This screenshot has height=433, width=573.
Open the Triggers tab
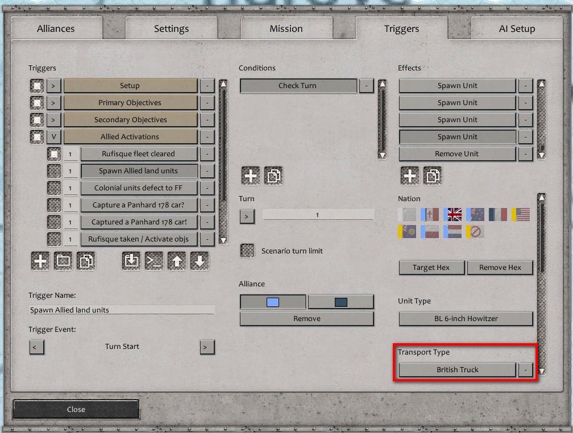coord(401,28)
